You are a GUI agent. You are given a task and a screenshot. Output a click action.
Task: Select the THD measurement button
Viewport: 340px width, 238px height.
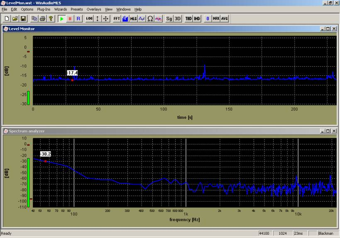tap(188, 19)
